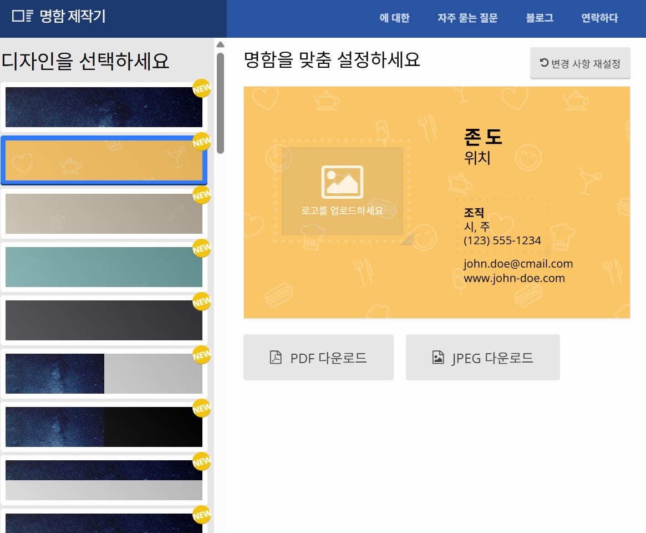Edit the website www.john-doe.com

[x=514, y=278]
